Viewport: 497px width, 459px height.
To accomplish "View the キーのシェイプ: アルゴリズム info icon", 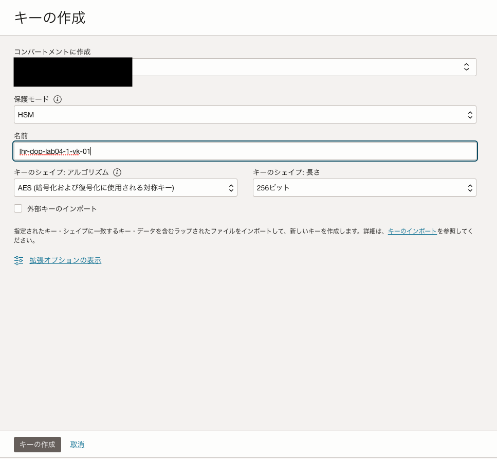I will tap(117, 172).
